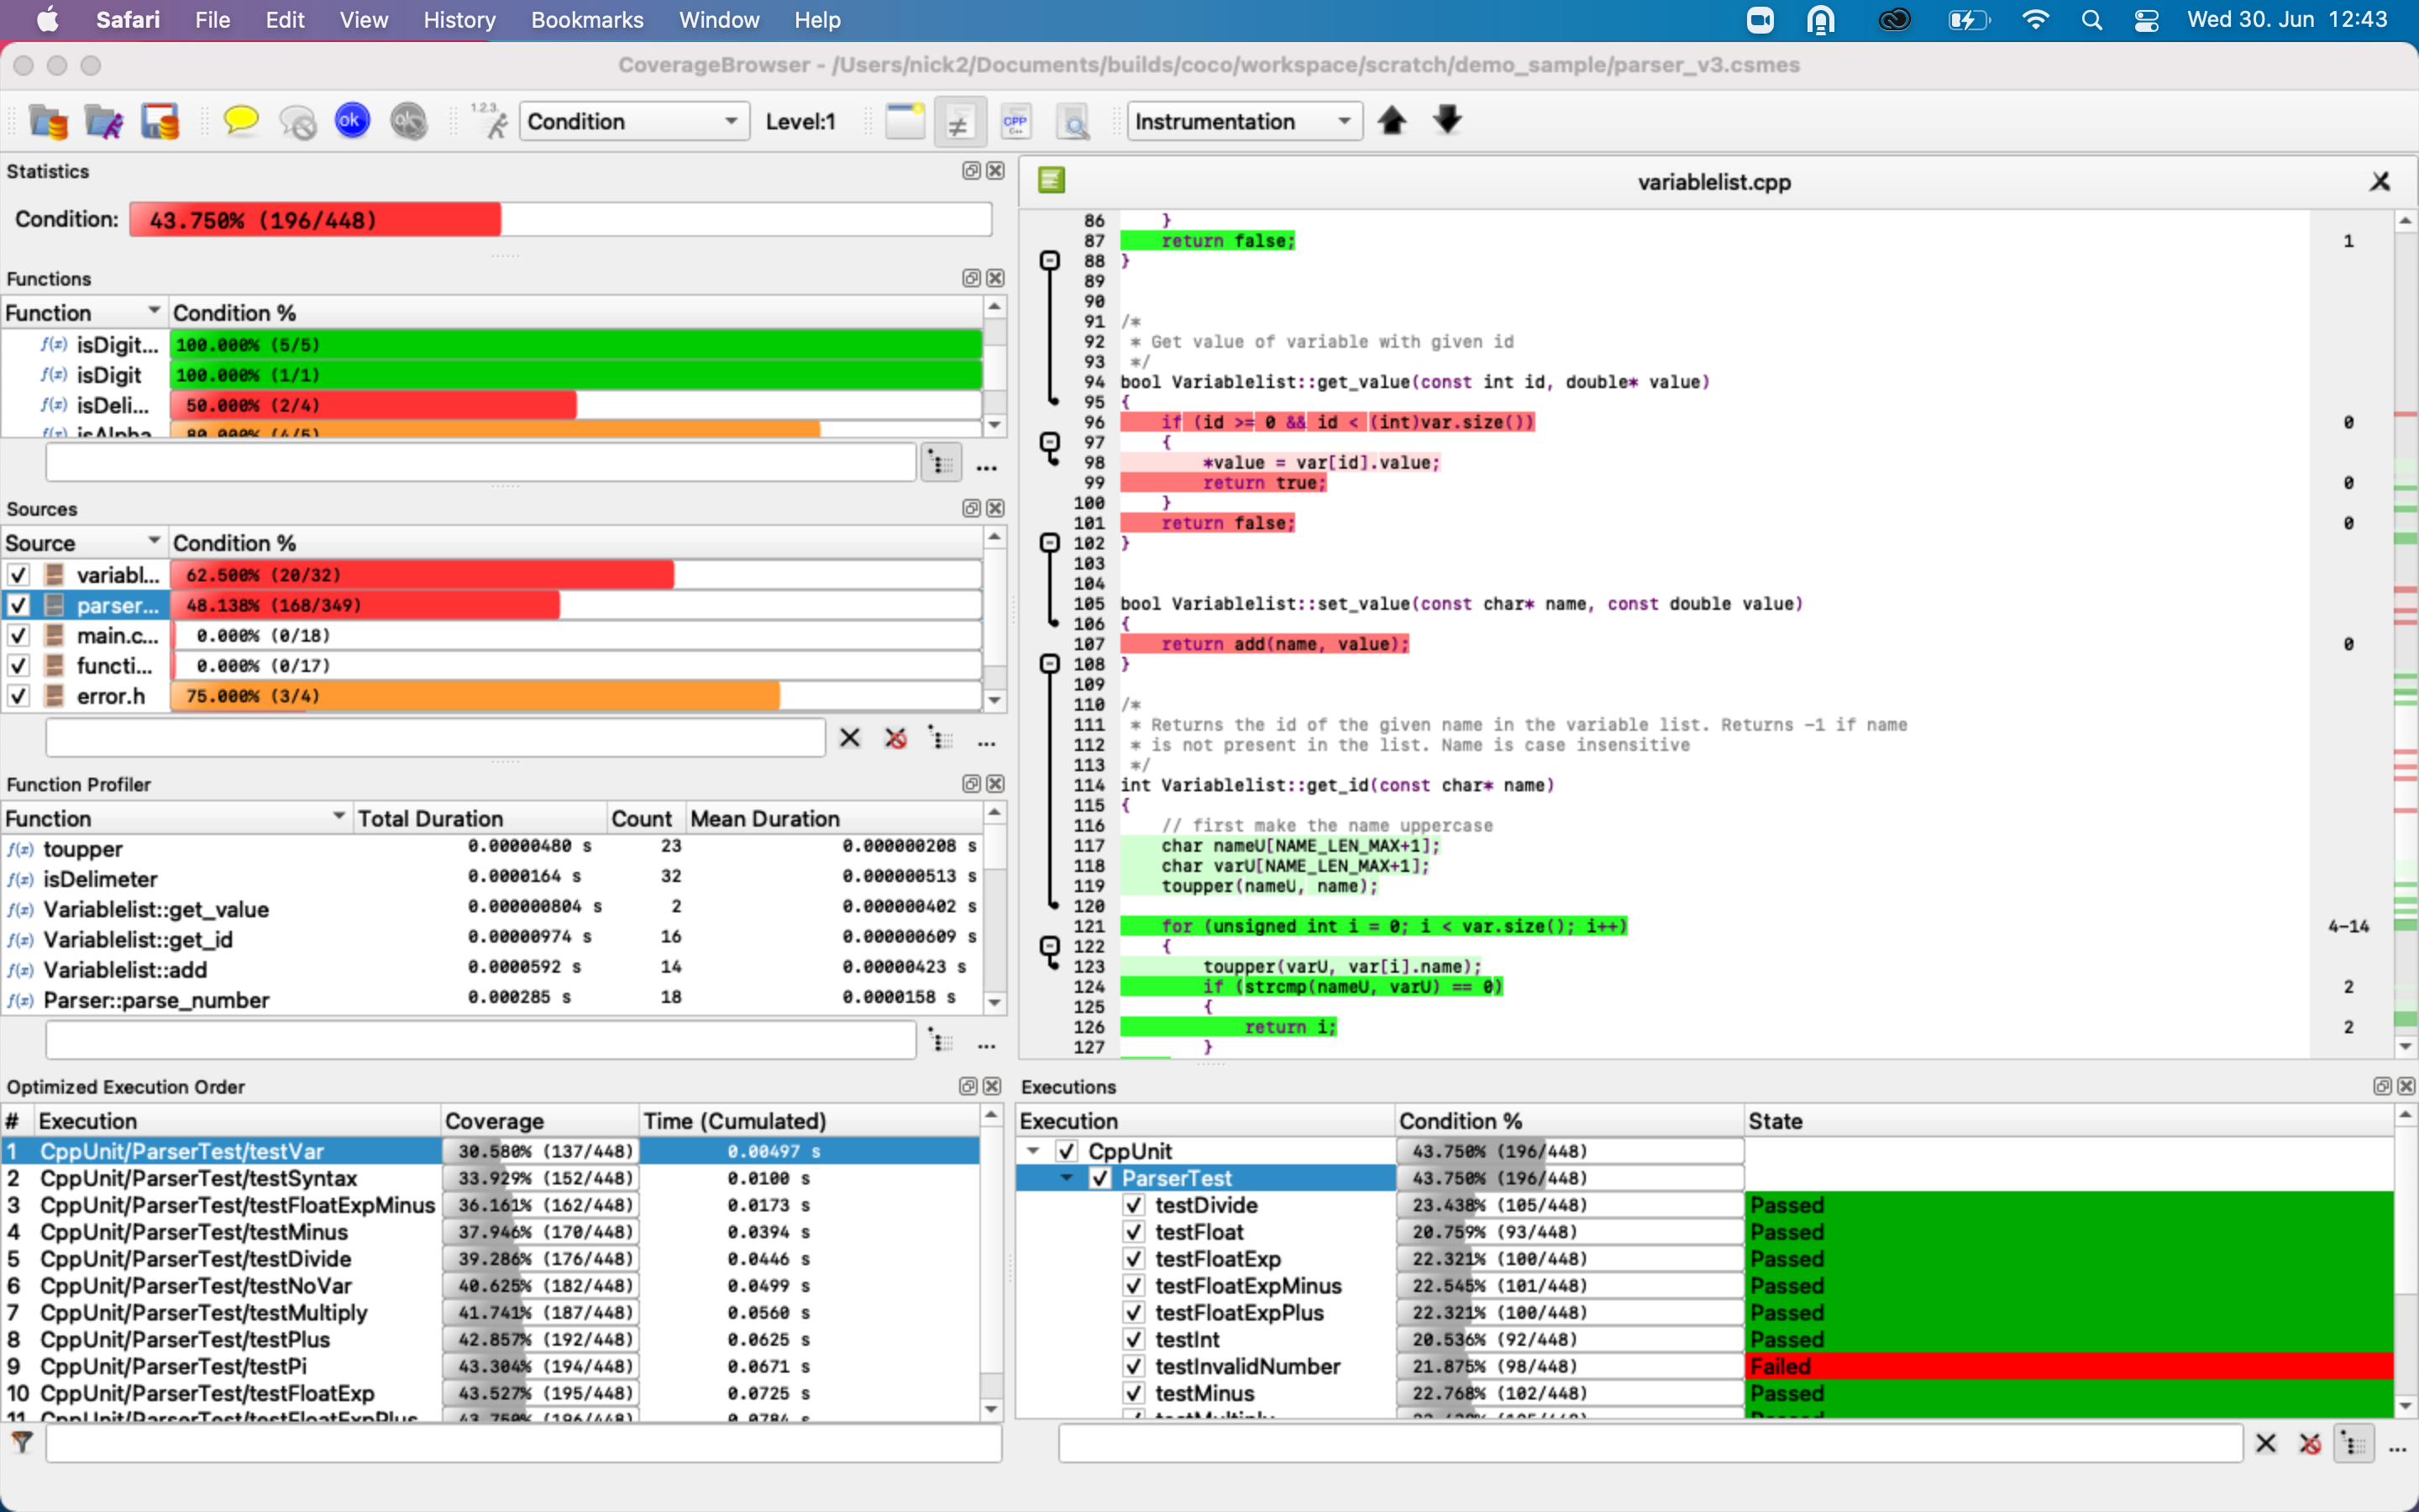Image resolution: width=2419 pixels, height=1512 pixels.
Task: Click the Function Profiler filter input field
Action: [x=480, y=1042]
